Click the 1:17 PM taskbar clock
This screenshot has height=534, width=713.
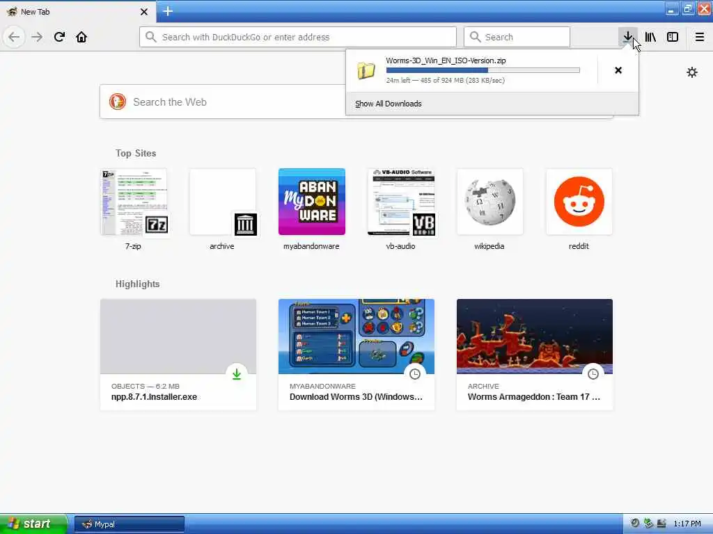[x=687, y=524]
